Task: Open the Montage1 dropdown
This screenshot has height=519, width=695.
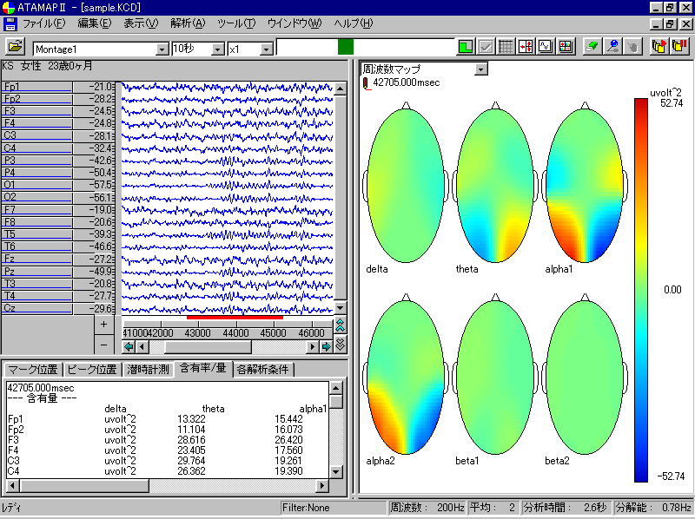Action: coord(162,49)
